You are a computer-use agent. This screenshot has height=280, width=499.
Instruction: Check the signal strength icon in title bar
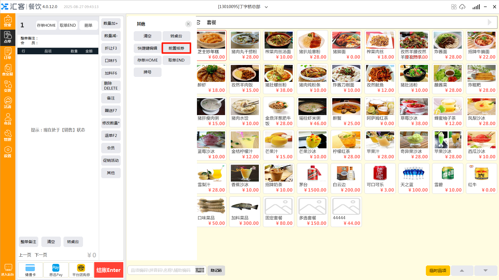(476, 7)
